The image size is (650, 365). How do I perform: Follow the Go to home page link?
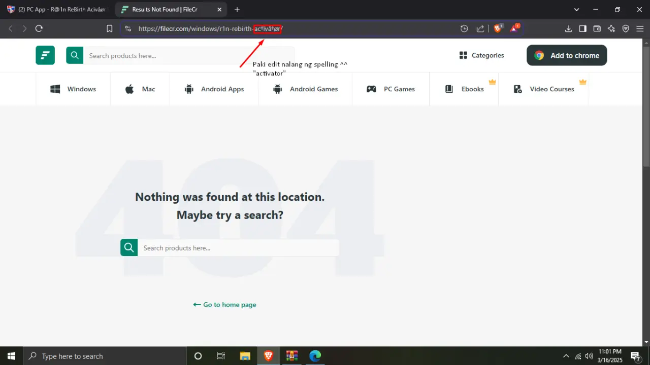(224, 305)
